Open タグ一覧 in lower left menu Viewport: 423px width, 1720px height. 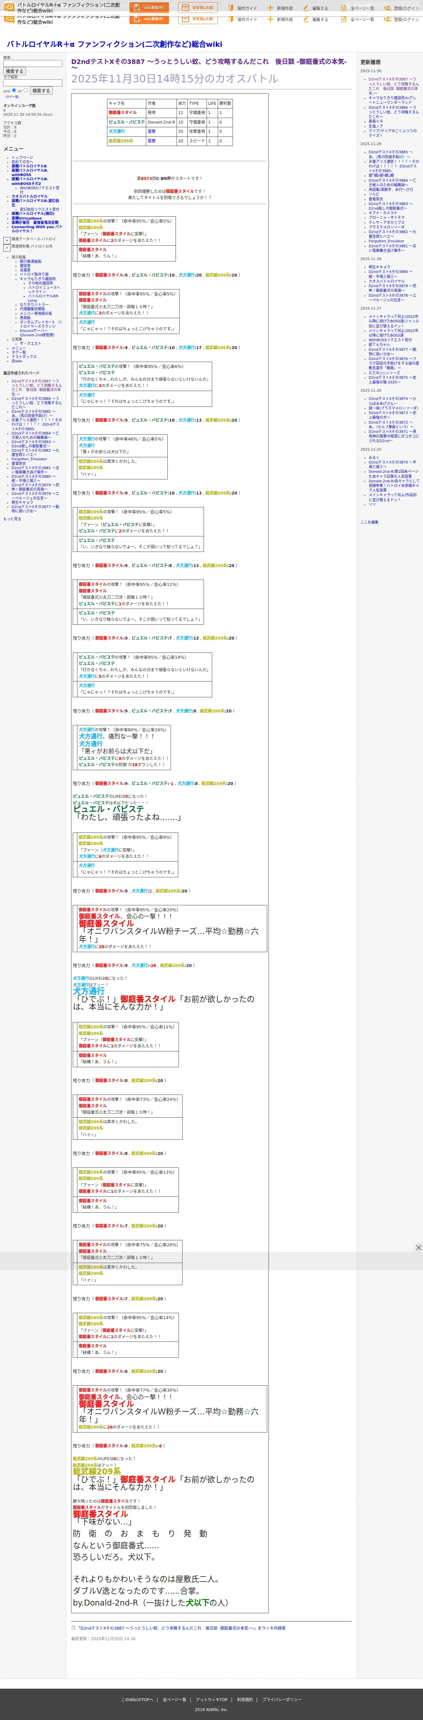[x=19, y=352]
